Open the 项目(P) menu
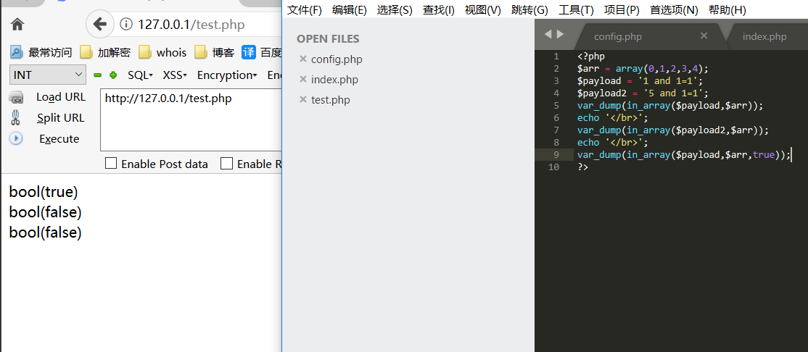Screen dimensions: 808x352 [x=621, y=10]
